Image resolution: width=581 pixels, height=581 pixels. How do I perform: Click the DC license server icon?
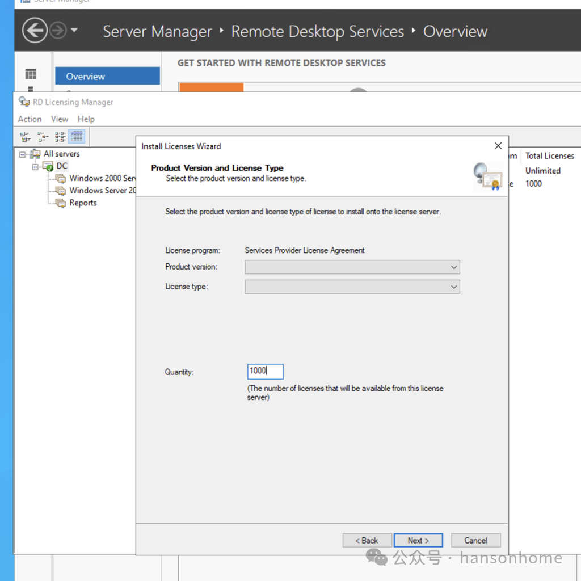(x=48, y=166)
